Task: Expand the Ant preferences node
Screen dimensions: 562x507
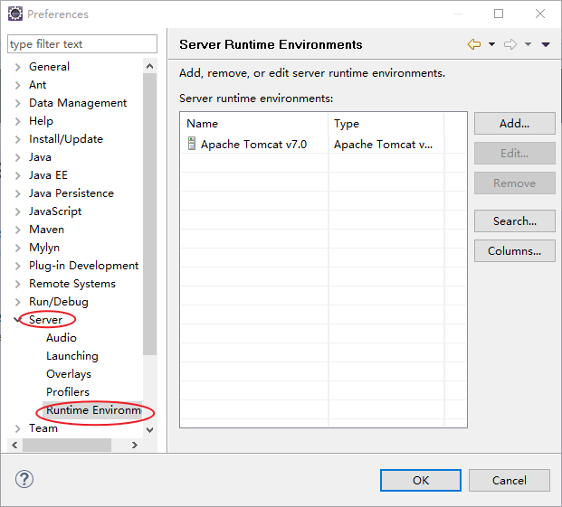Action: point(17,85)
